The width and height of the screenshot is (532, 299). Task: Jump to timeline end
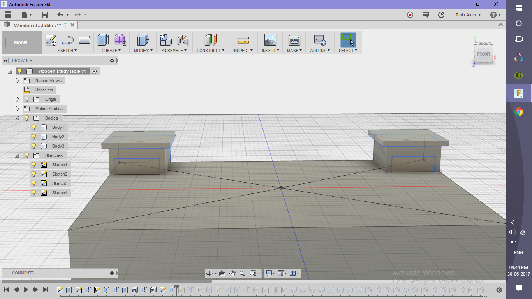pos(45,290)
